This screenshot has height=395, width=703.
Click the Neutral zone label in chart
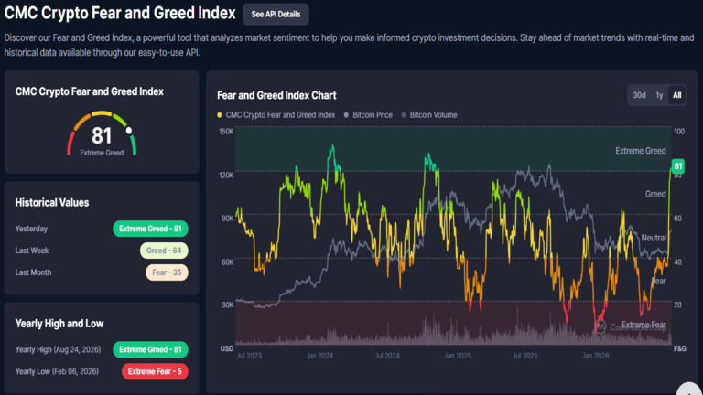click(x=654, y=238)
